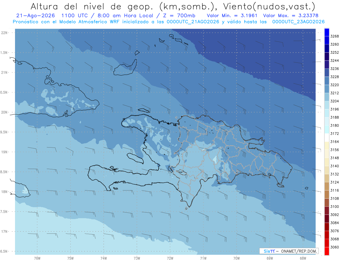Image resolution: width=340 pixels, height=262 pixels.
Task: Click legend value 3068
Action: 335,239
